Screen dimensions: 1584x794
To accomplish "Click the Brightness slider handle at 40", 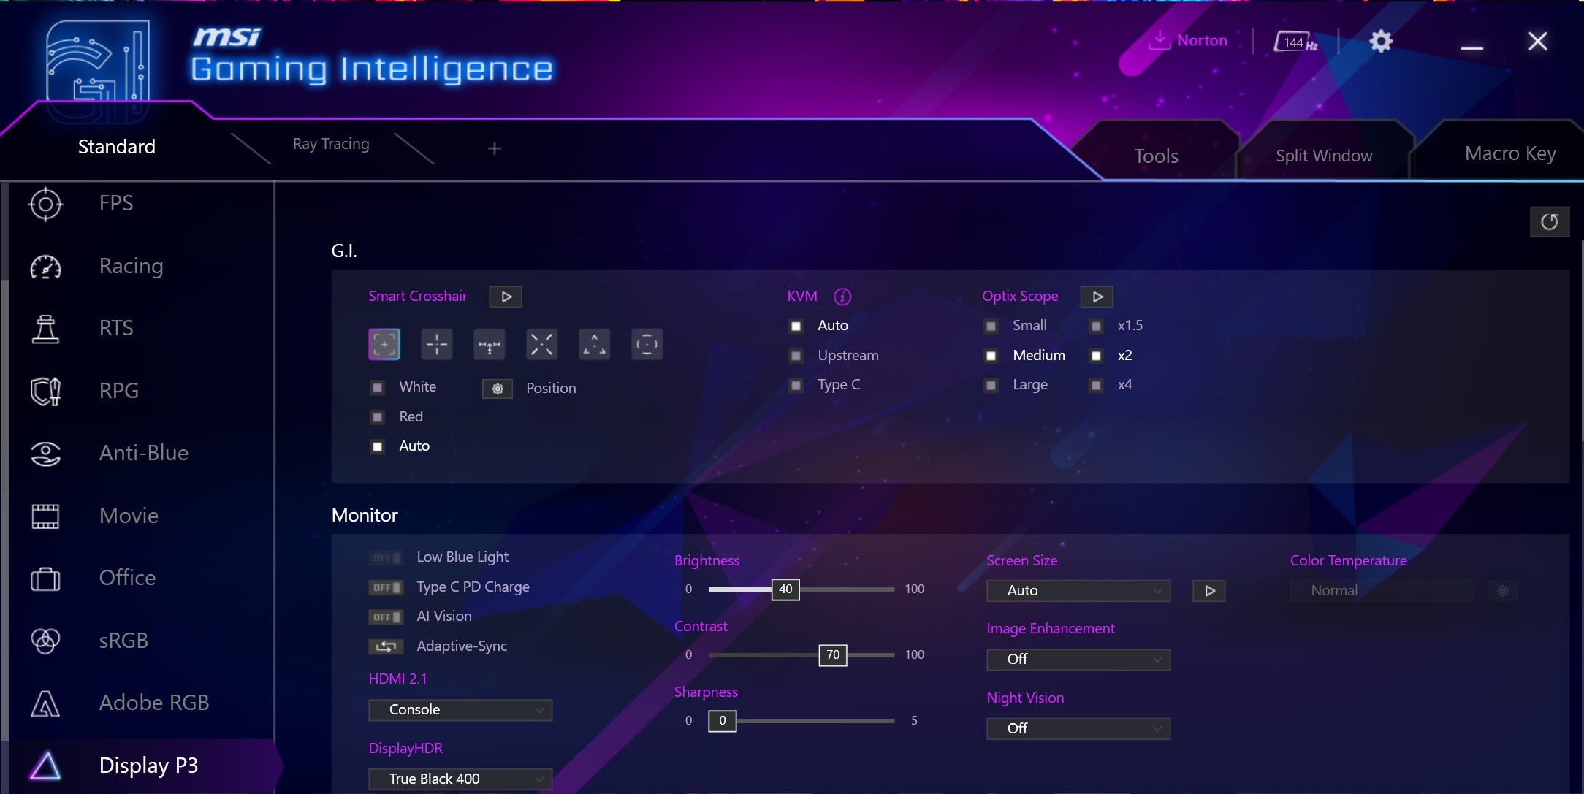I will 786,589.
